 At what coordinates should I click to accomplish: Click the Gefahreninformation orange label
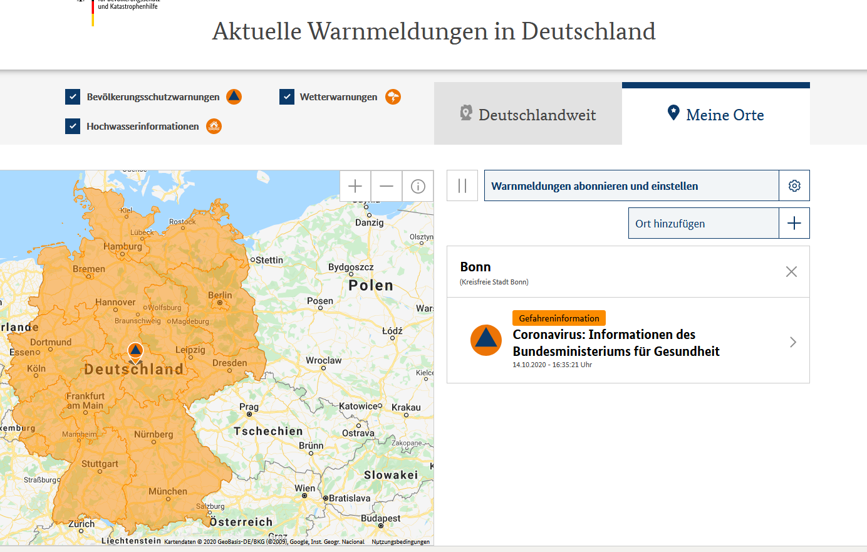pyautogui.click(x=559, y=318)
